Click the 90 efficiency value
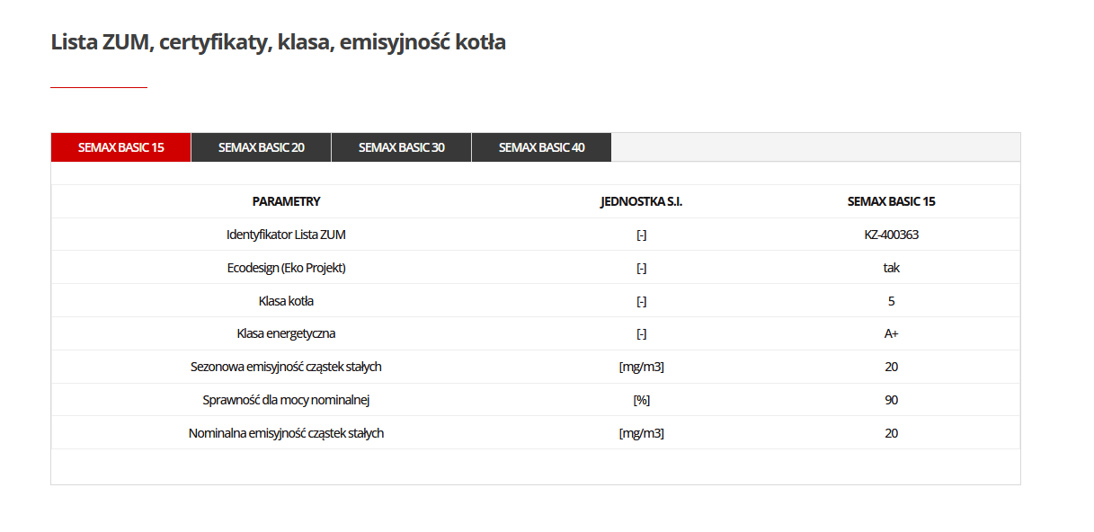The height and width of the screenshot is (532, 1094). 891,400
